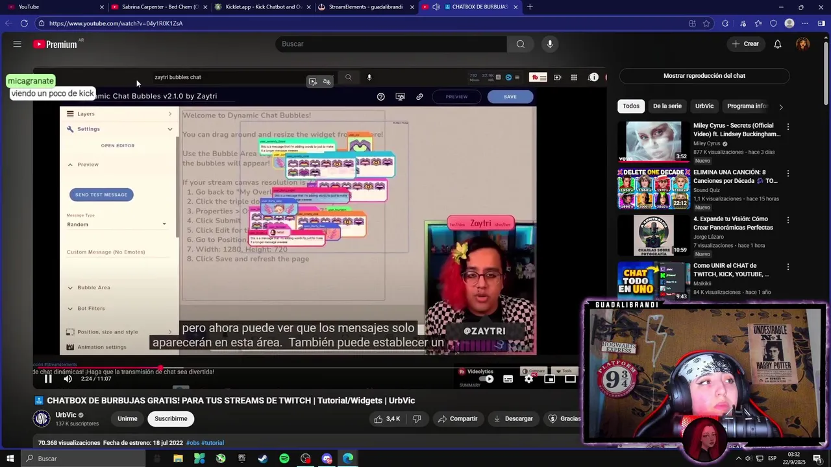Toggle the autoplay switch in player
This screenshot has height=467, width=831.
(x=488, y=379)
